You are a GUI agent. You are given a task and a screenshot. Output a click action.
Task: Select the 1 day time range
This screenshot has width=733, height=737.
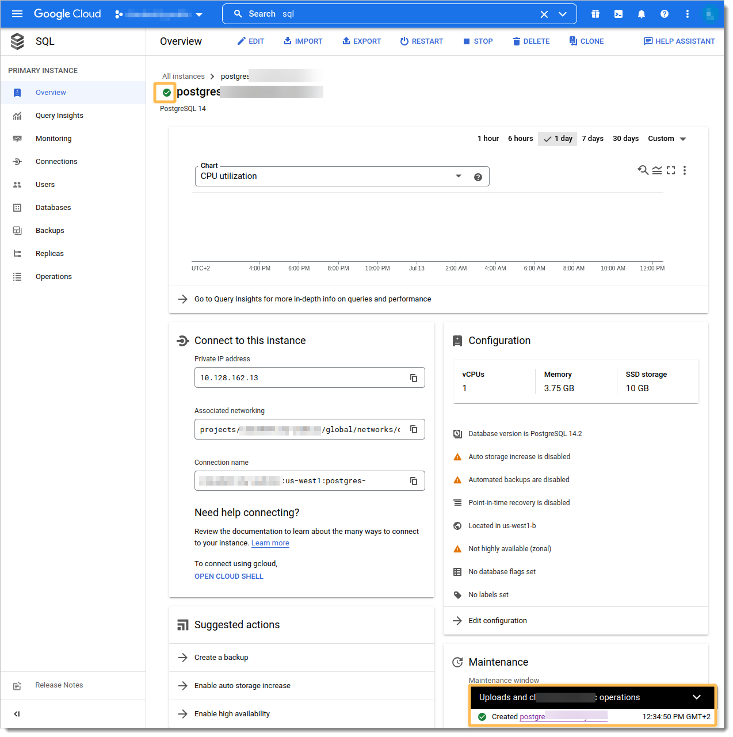(558, 139)
